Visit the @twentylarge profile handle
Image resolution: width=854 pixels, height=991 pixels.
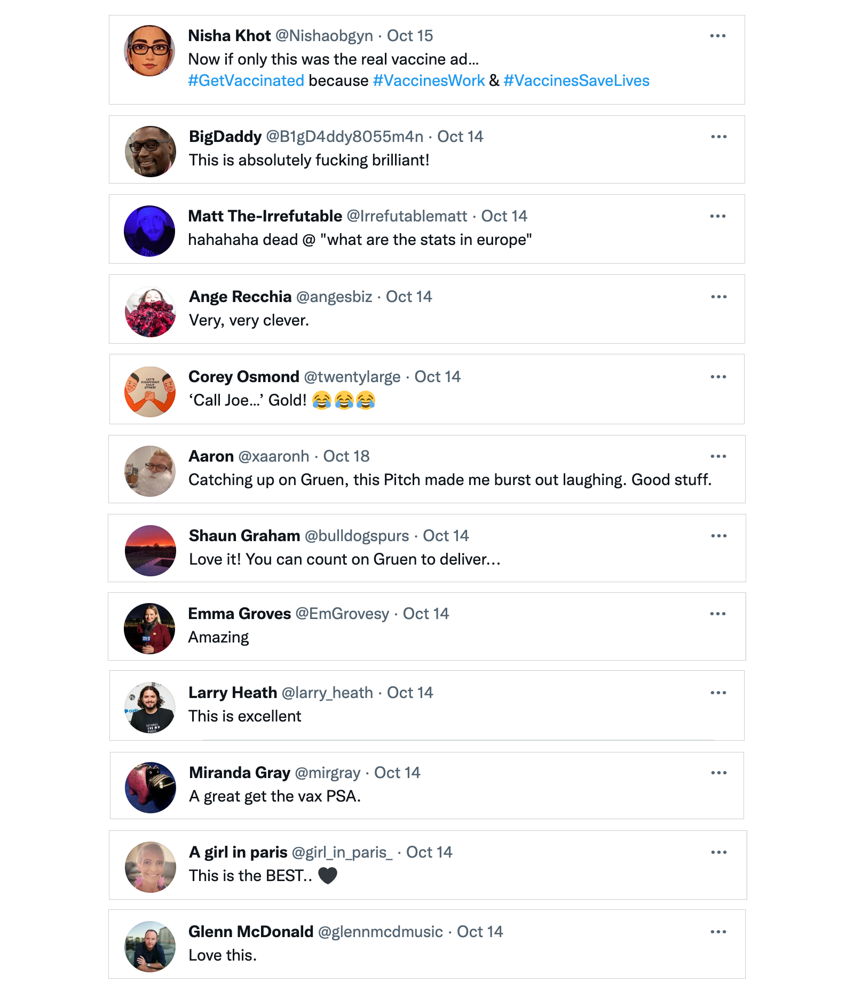pos(352,377)
